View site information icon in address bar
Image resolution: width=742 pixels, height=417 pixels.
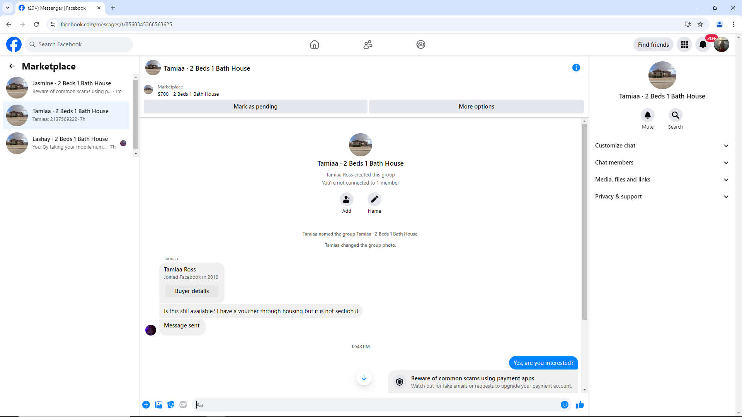pos(53,24)
